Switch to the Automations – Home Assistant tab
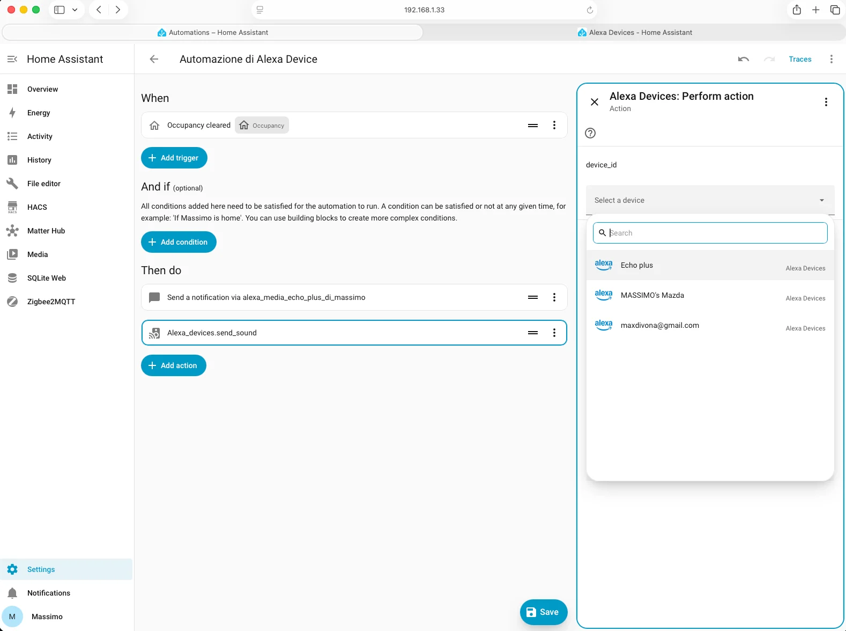This screenshot has width=846, height=631. [x=213, y=32]
